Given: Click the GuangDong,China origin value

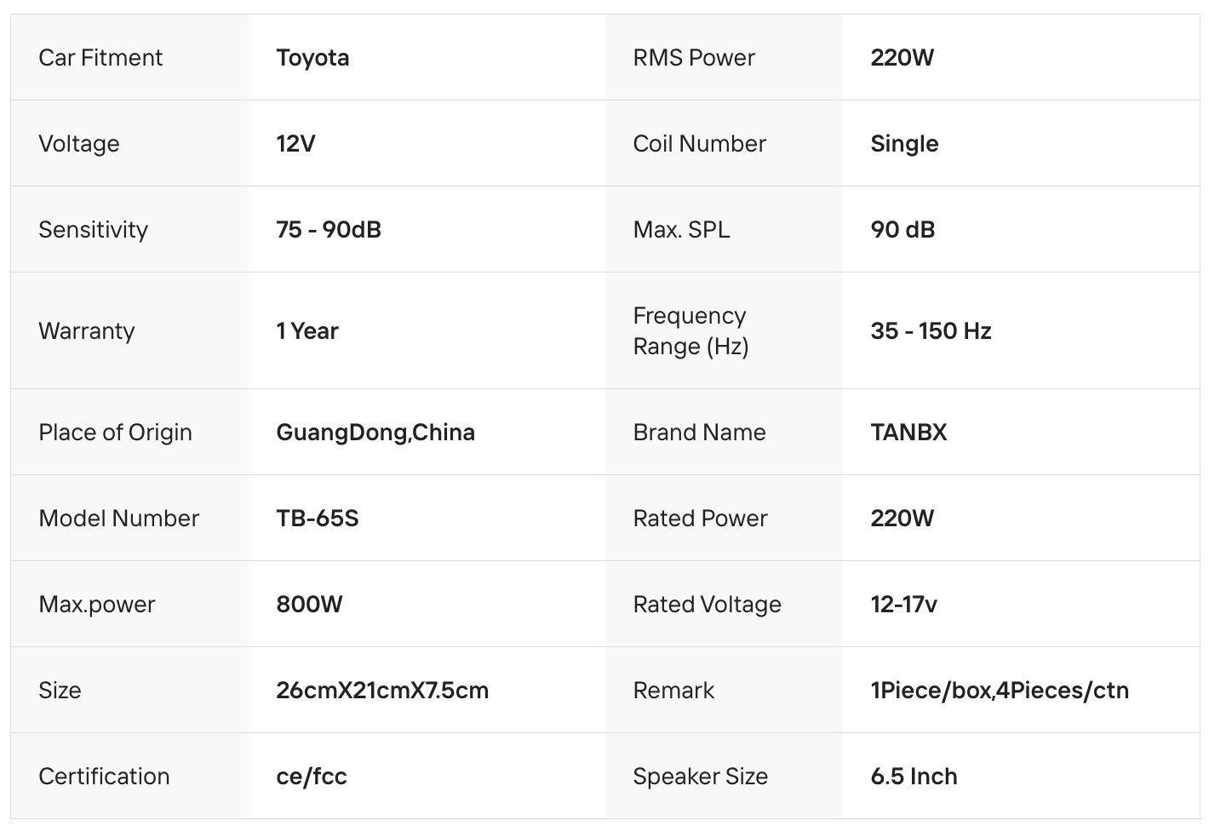Looking at the screenshot, I should pos(375,433).
